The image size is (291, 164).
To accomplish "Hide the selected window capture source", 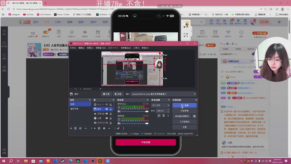I will pyautogui.click(x=107, y=109).
